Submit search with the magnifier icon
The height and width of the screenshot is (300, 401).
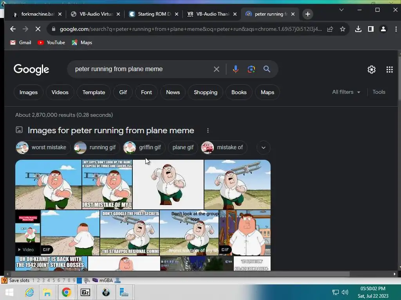pyautogui.click(x=267, y=69)
